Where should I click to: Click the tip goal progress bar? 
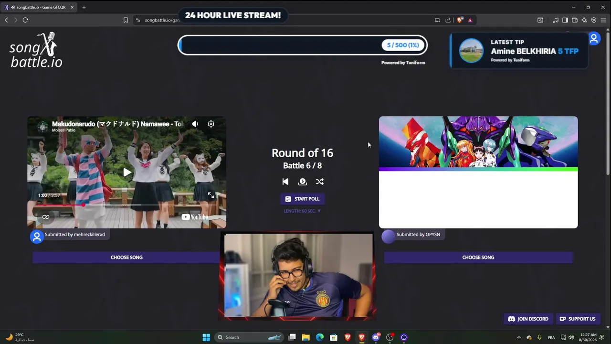click(x=303, y=45)
